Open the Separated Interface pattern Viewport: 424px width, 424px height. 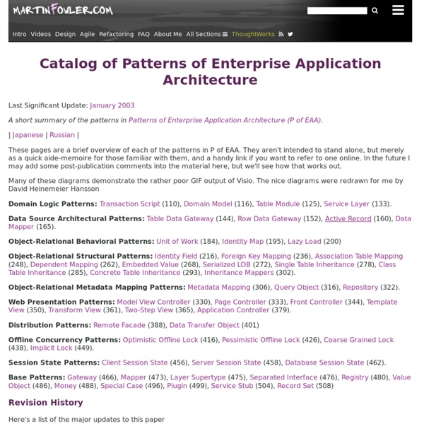(x=283, y=377)
